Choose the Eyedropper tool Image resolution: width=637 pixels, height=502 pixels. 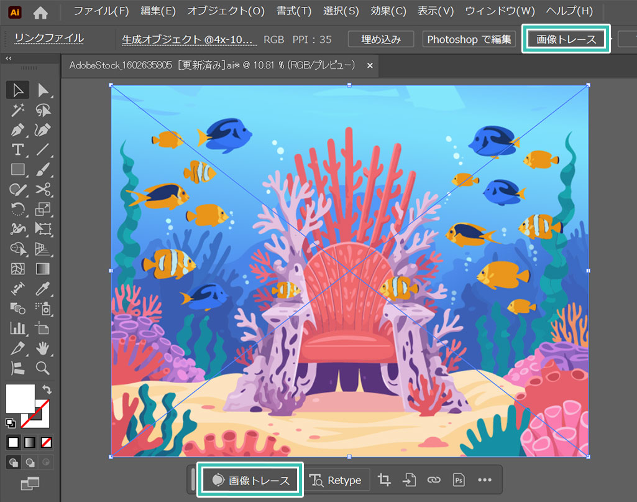click(43, 288)
